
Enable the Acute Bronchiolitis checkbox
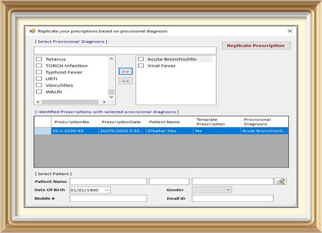coord(141,59)
